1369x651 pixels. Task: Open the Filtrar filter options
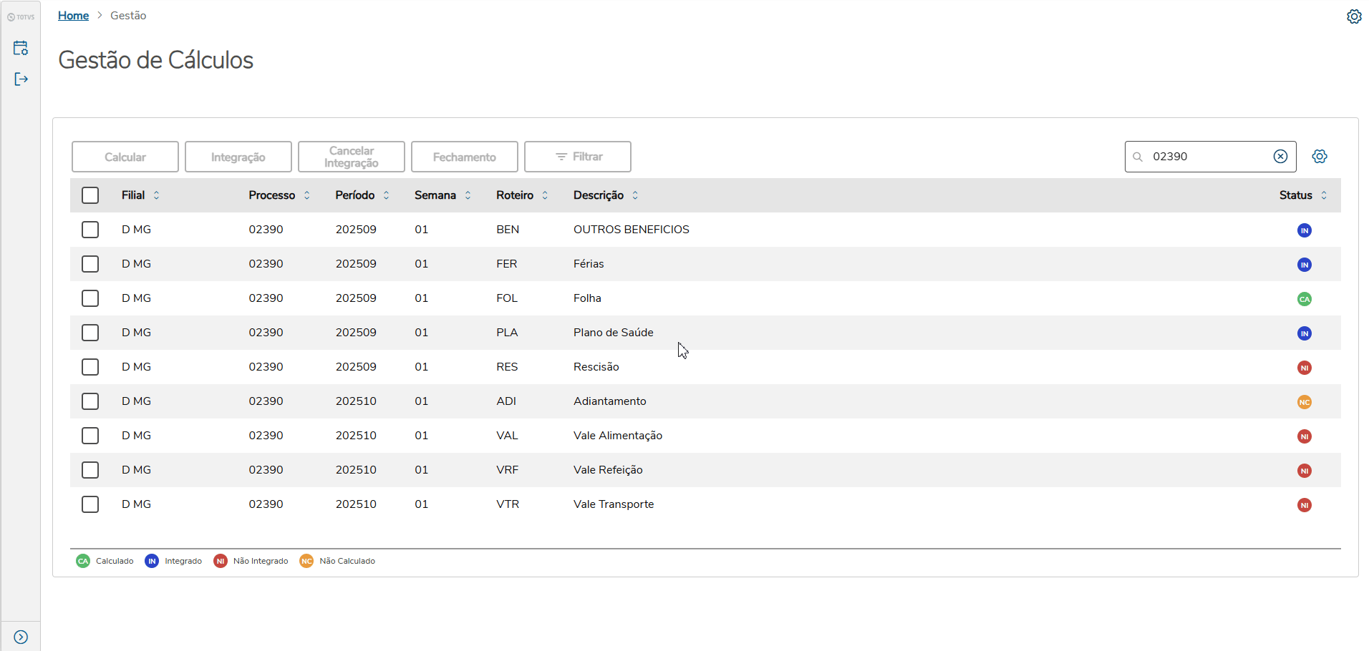click(x=577, y=157)
